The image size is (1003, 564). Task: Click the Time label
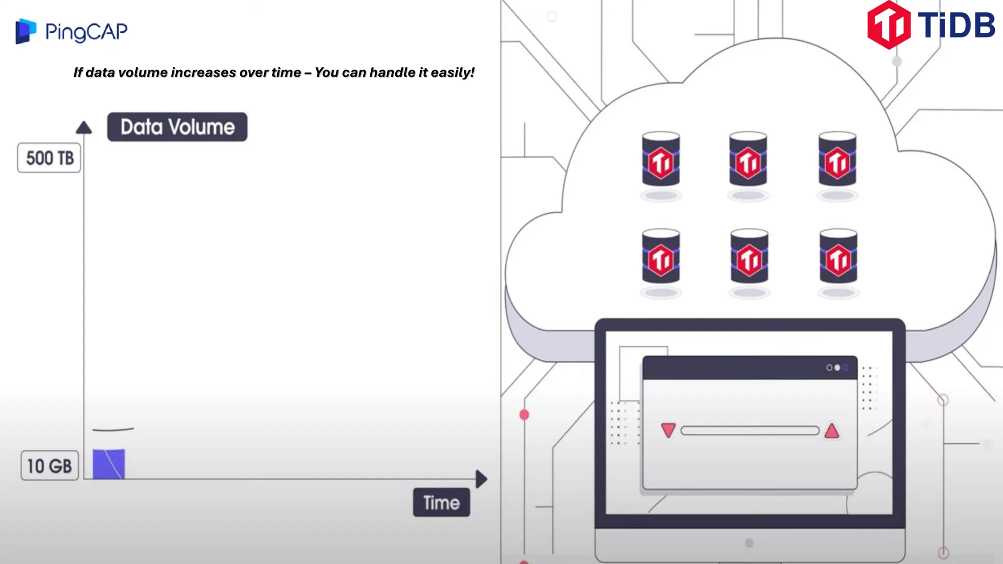tap(441, 502)
